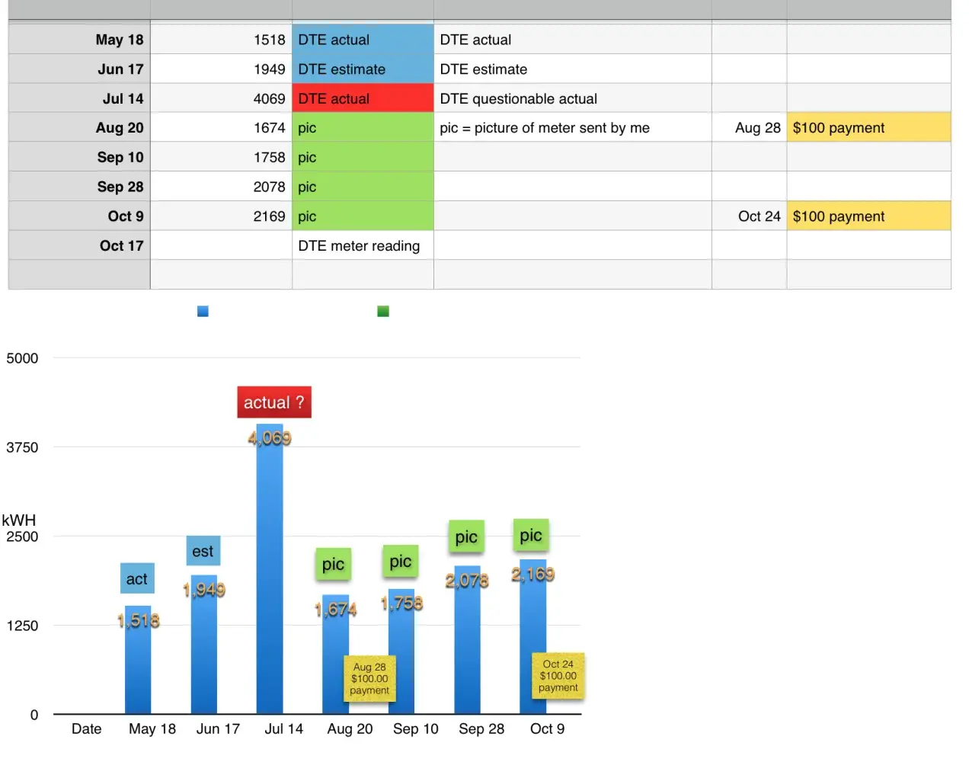Select yellow $100 payment cell for Aug 28
Viewport: 969px width, 762px height.
click(x=868, y=128)
